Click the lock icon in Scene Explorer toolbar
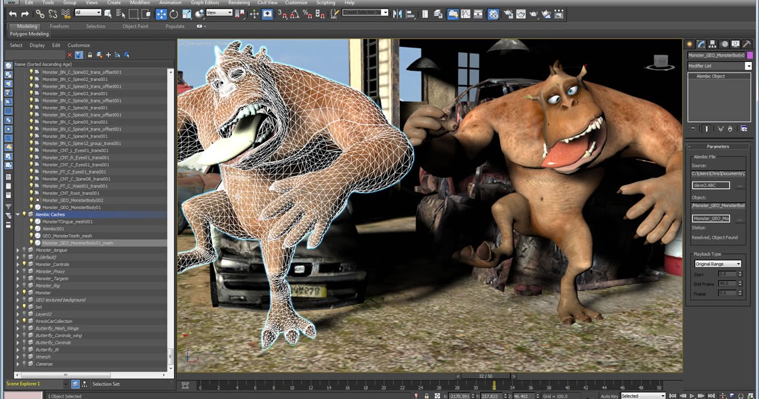759x399 pixels. (x=90, y=55)
